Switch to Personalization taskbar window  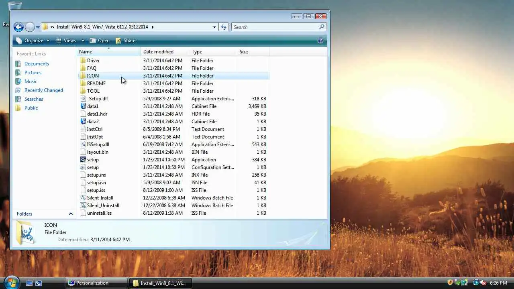[96, 283]
